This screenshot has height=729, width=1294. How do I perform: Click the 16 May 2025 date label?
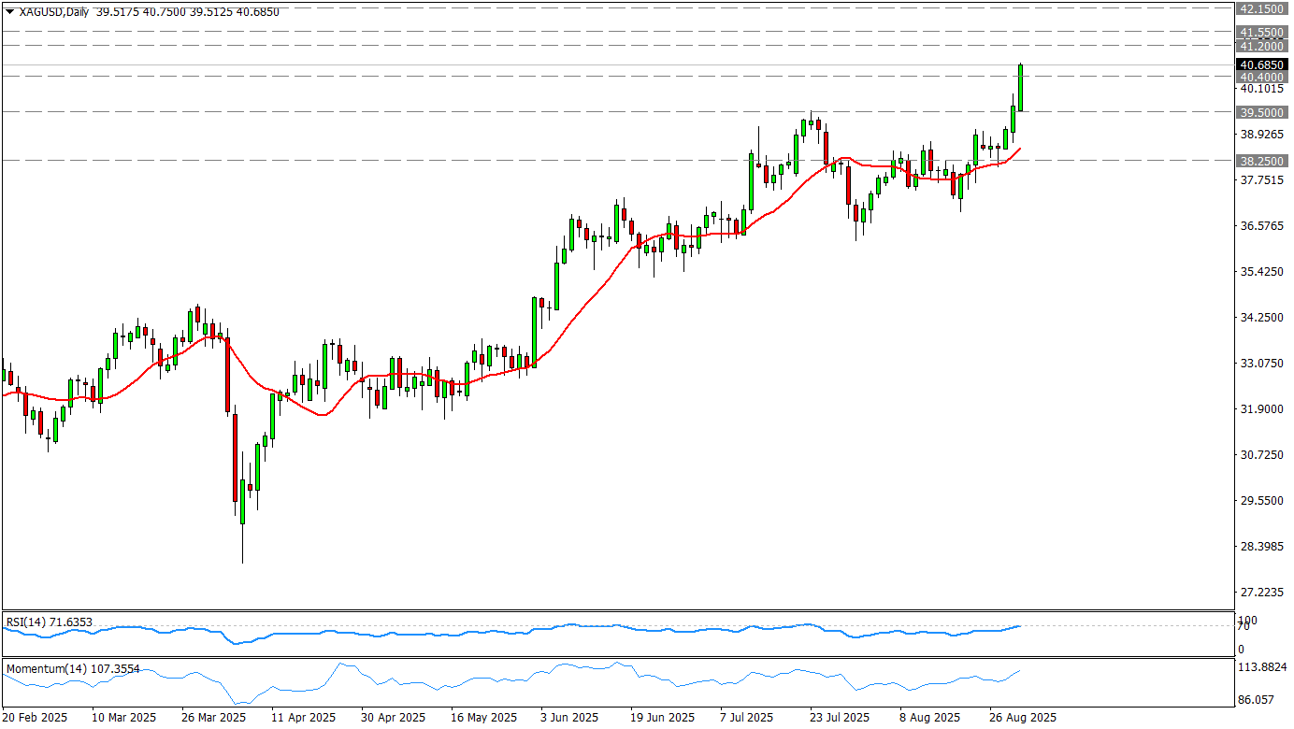click(483, 718)
